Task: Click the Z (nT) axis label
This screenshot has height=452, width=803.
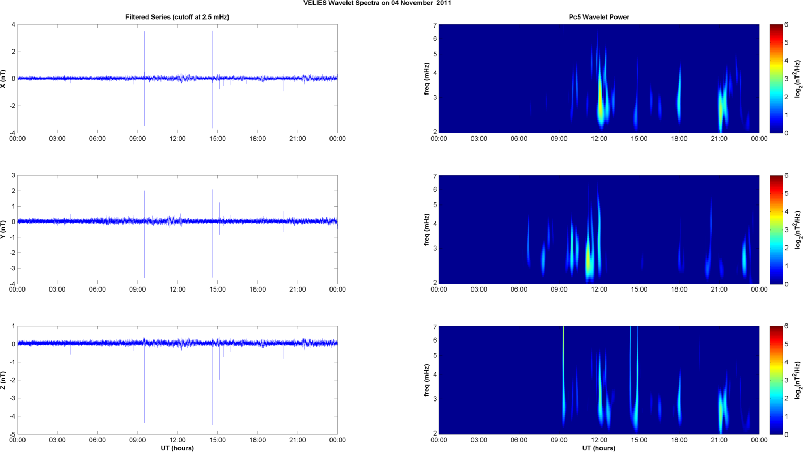Action: (4, 380)
